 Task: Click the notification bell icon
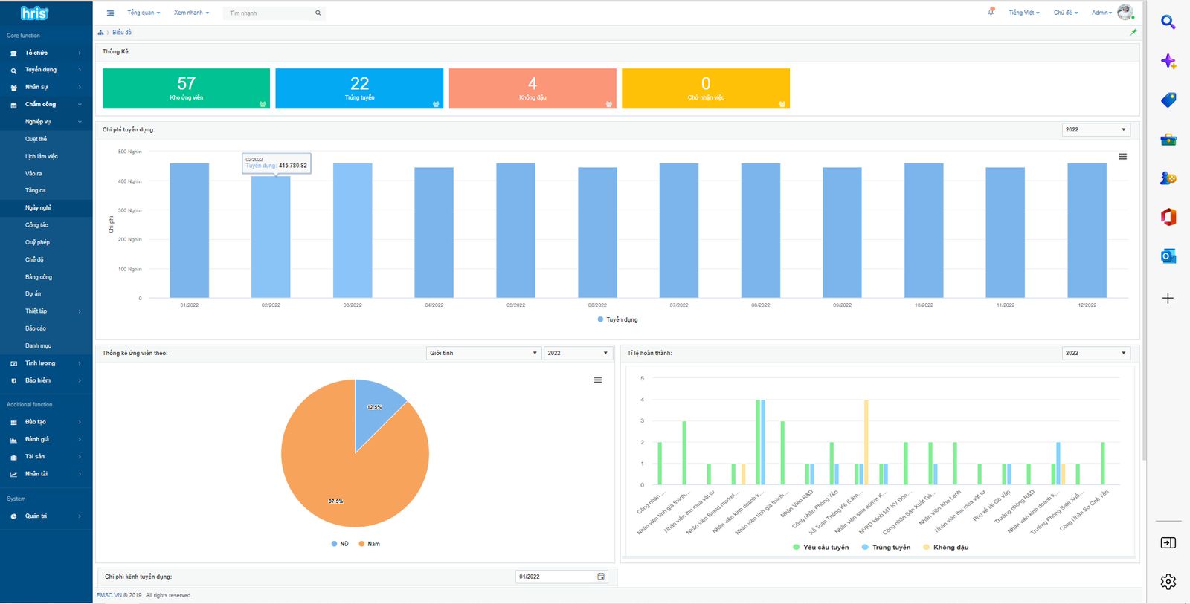(991, 12)
